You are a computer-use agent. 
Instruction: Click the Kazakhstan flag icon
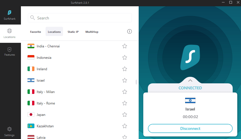click(x=31, y=126)
